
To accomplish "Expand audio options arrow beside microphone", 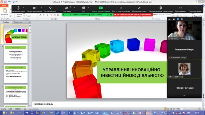I will 24,7.
